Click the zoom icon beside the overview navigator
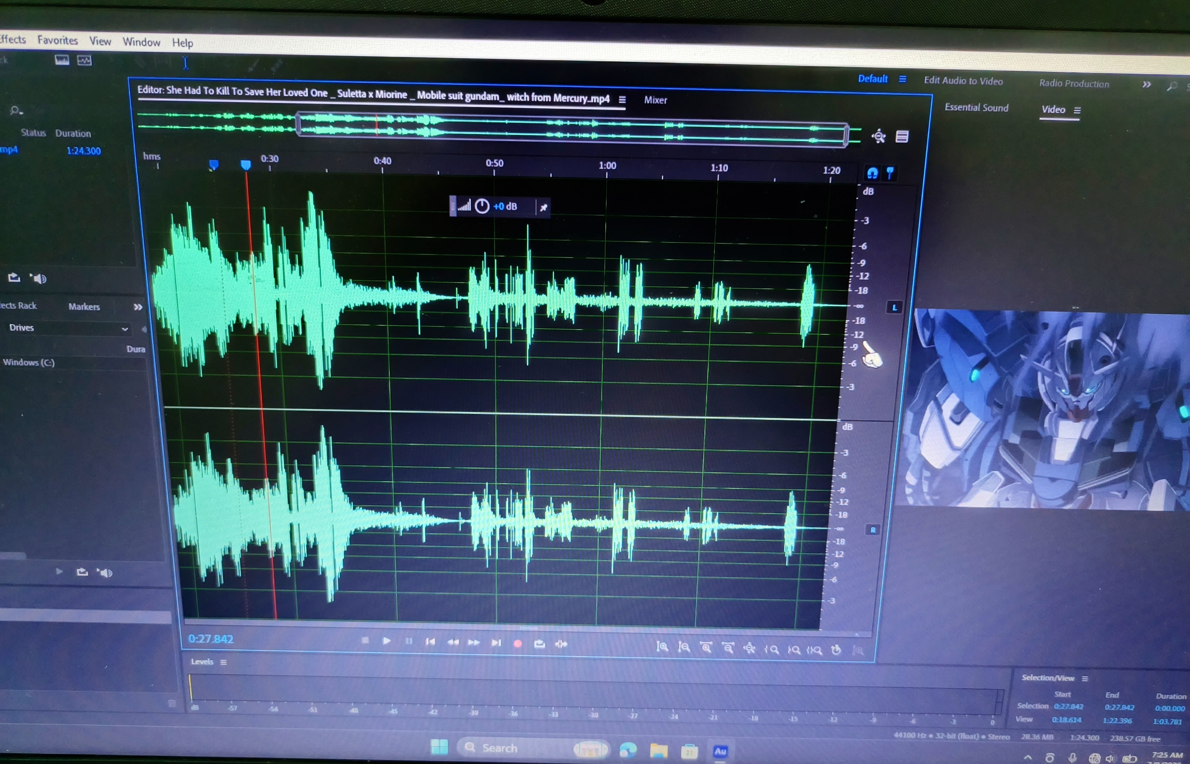 pos(878,136)
